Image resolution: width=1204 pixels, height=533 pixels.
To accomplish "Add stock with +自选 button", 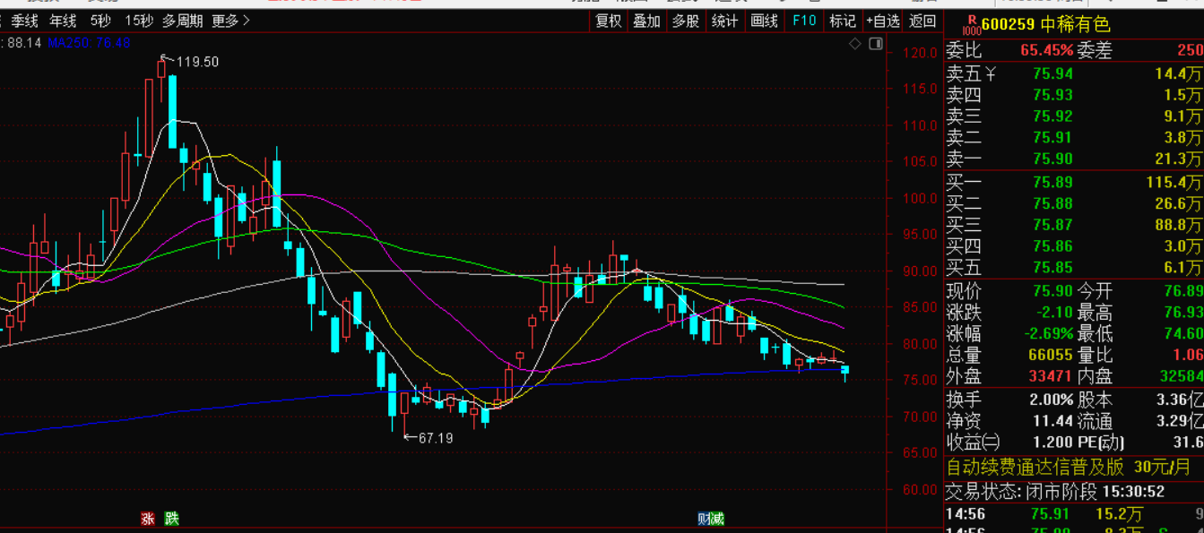I will tap(883, 21).
